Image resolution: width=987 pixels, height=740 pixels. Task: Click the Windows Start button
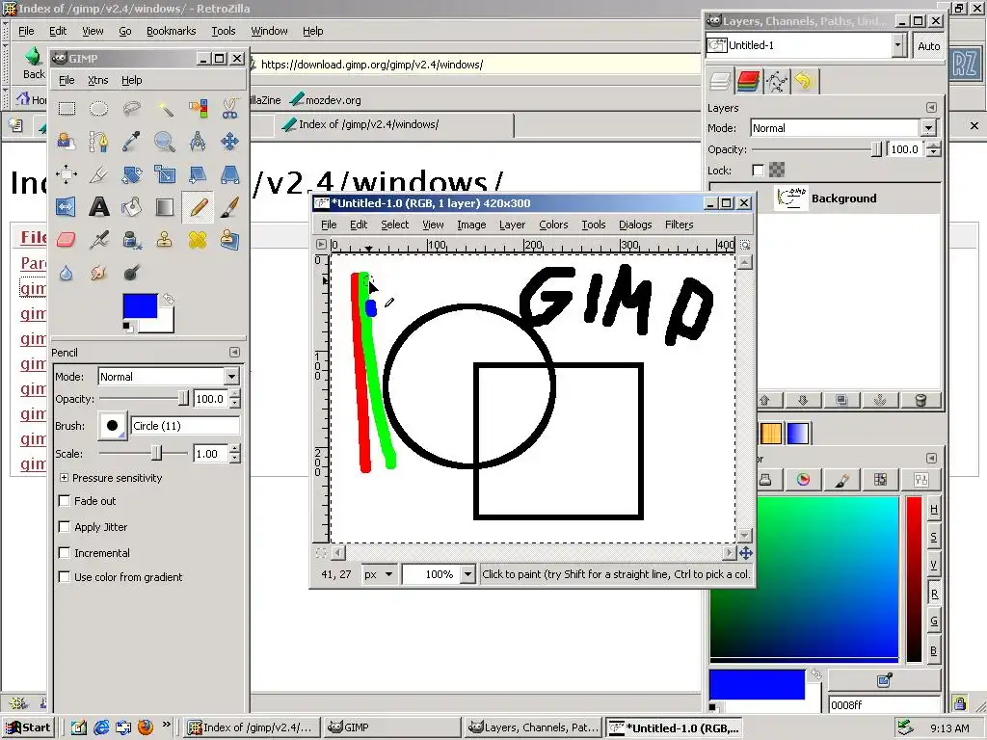(29, 727)
